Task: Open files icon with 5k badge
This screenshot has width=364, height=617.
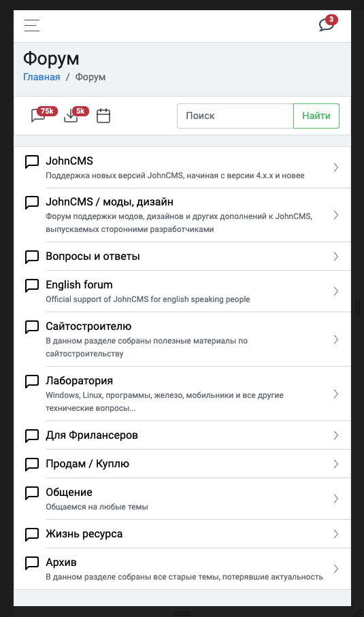Action: pos(76,115)
